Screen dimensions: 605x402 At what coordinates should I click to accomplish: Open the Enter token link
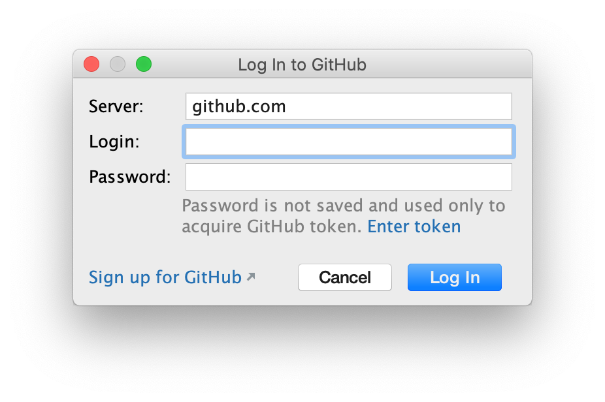click(414, 226)
